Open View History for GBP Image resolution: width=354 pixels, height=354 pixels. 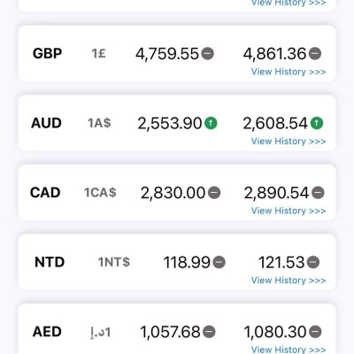pos(289,72)
